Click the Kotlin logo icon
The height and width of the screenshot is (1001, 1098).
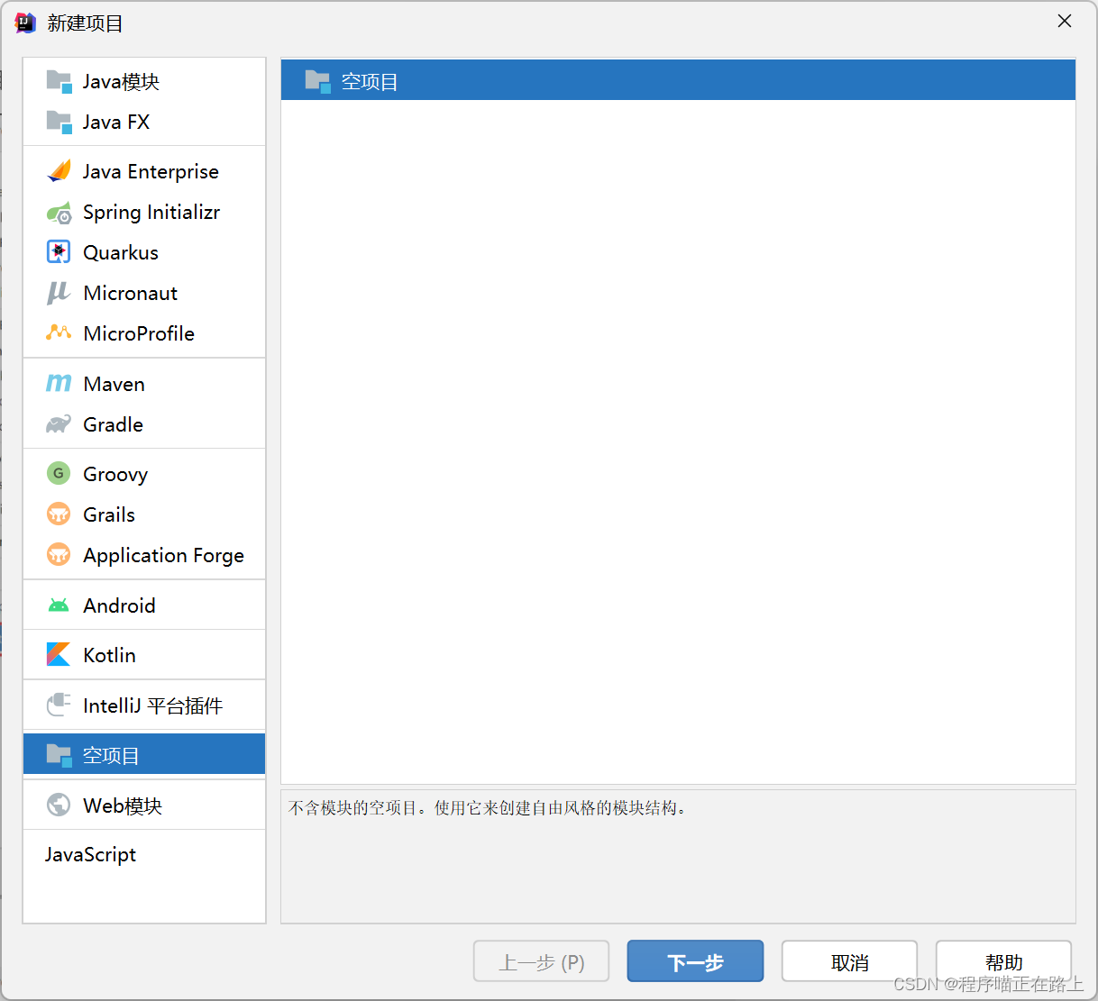[x=59, y=655]
